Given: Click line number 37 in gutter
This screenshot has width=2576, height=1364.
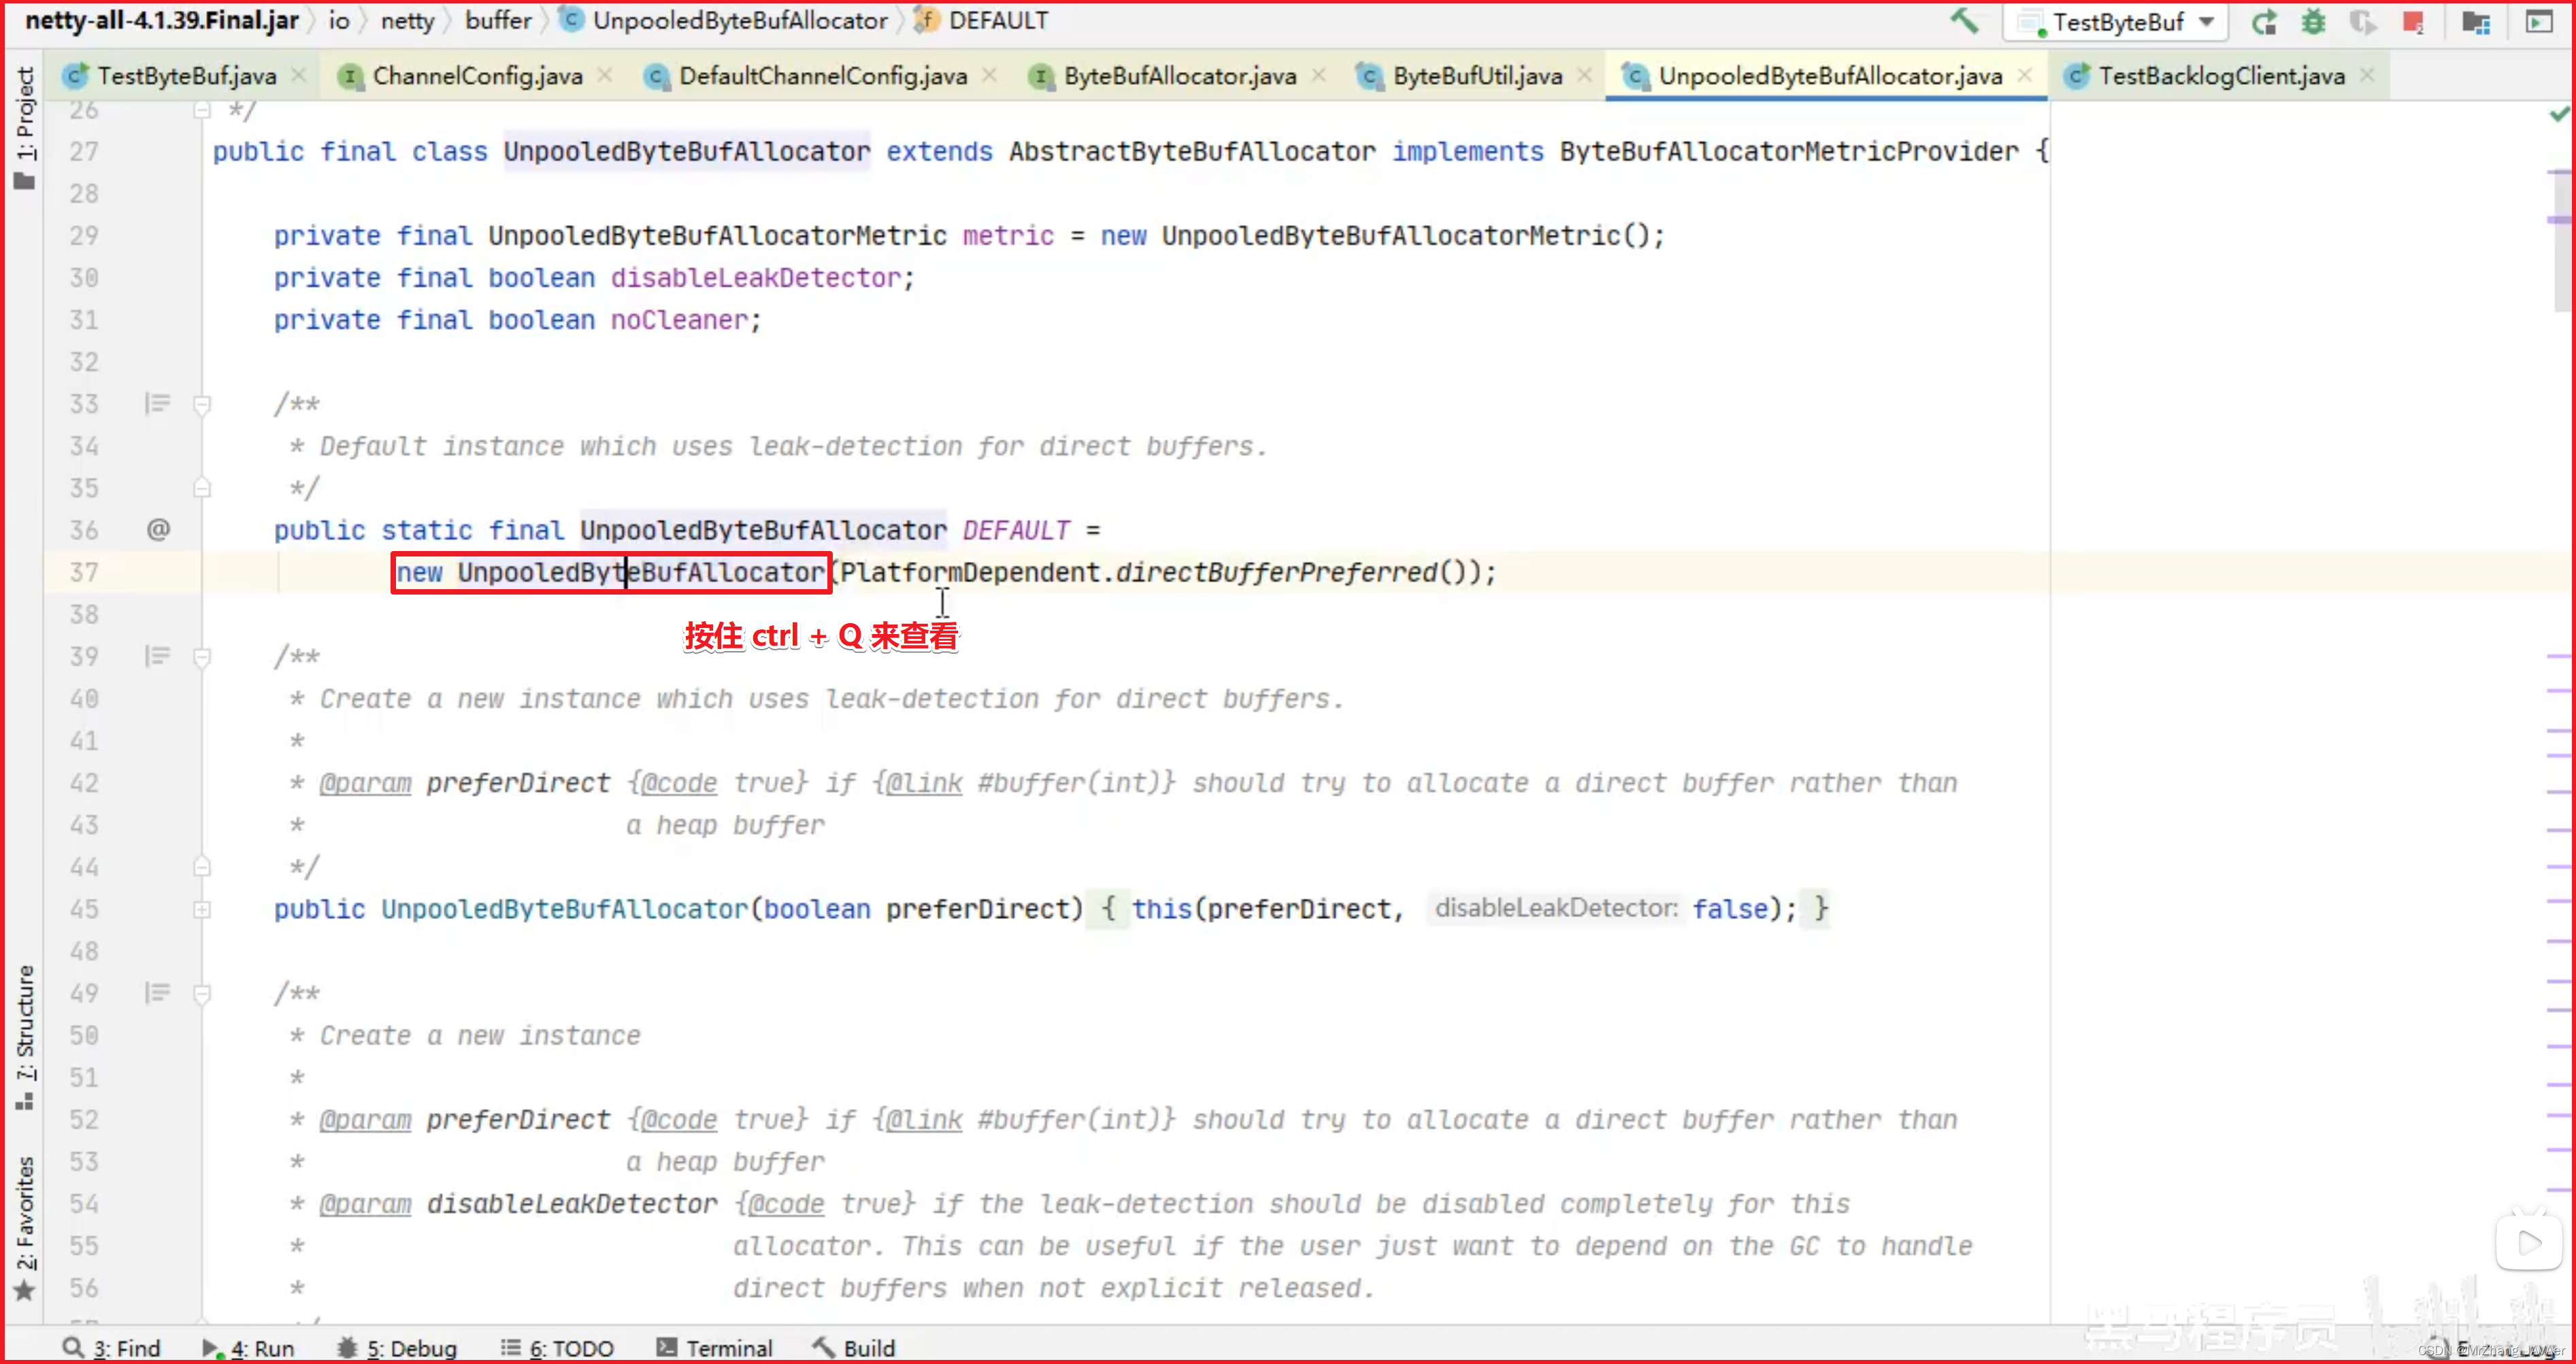Looking at the screenshot, I should tap(84, 572).
